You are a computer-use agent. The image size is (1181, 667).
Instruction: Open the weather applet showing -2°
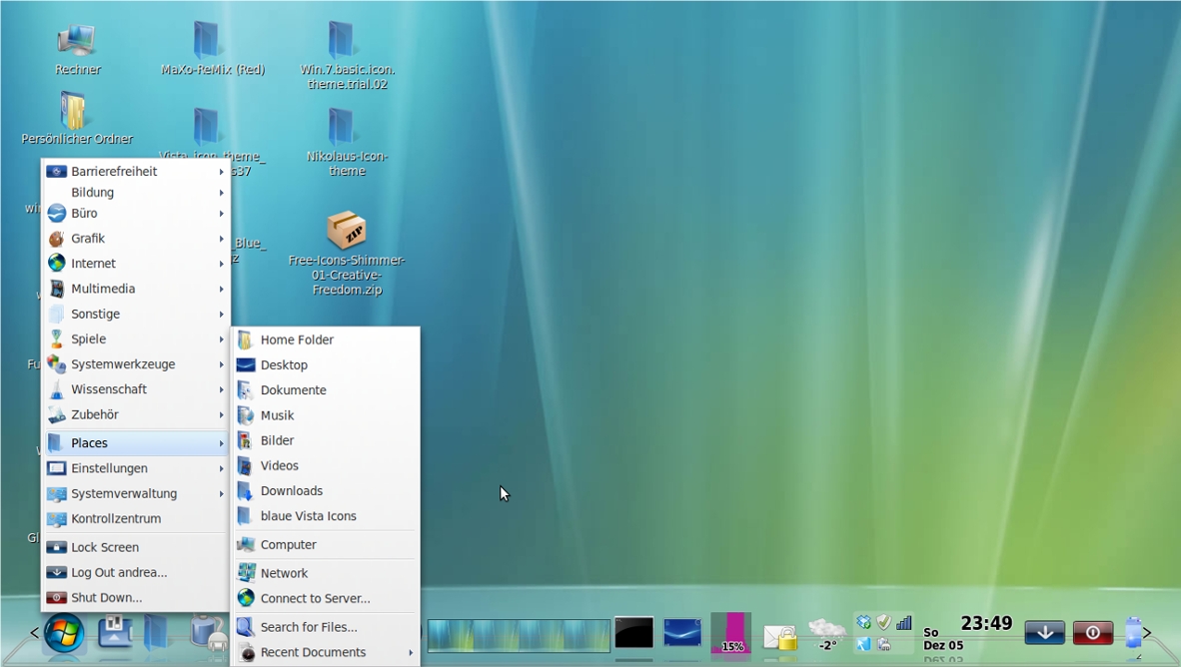pos(827,635)
